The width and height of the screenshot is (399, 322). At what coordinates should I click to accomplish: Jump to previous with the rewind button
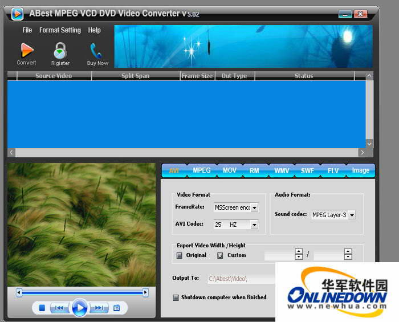(x=59, y=308)
